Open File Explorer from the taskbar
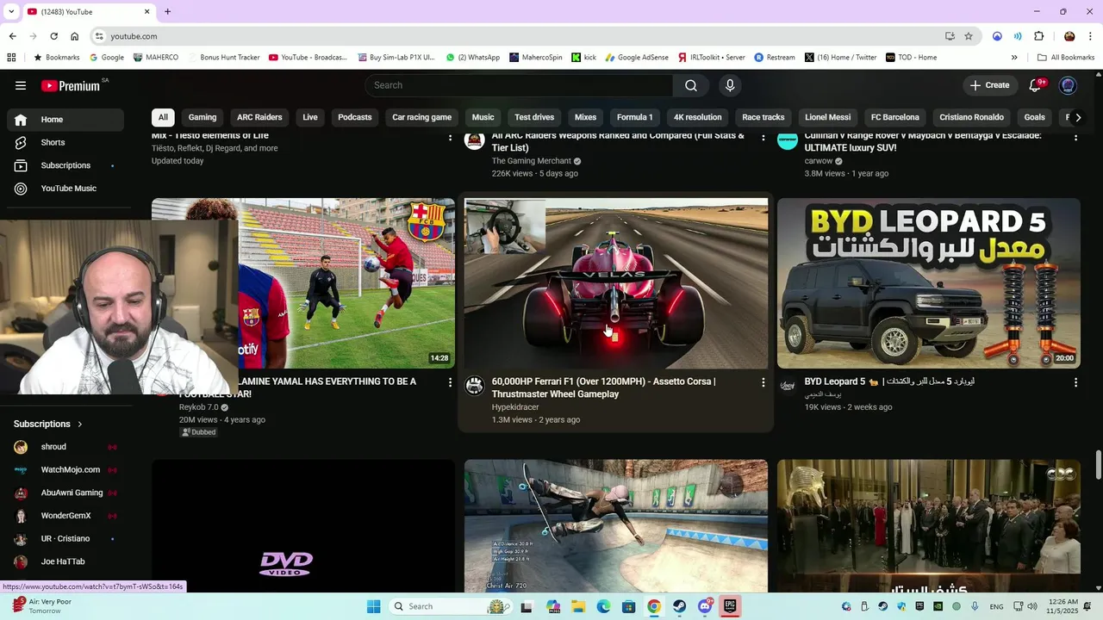1103x620 pixels. 577,606
